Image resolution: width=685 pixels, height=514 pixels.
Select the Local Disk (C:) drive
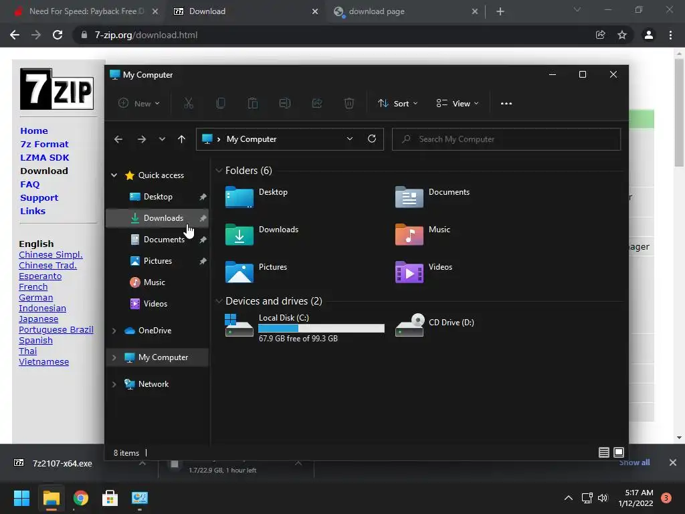click(x=305, y=327)
